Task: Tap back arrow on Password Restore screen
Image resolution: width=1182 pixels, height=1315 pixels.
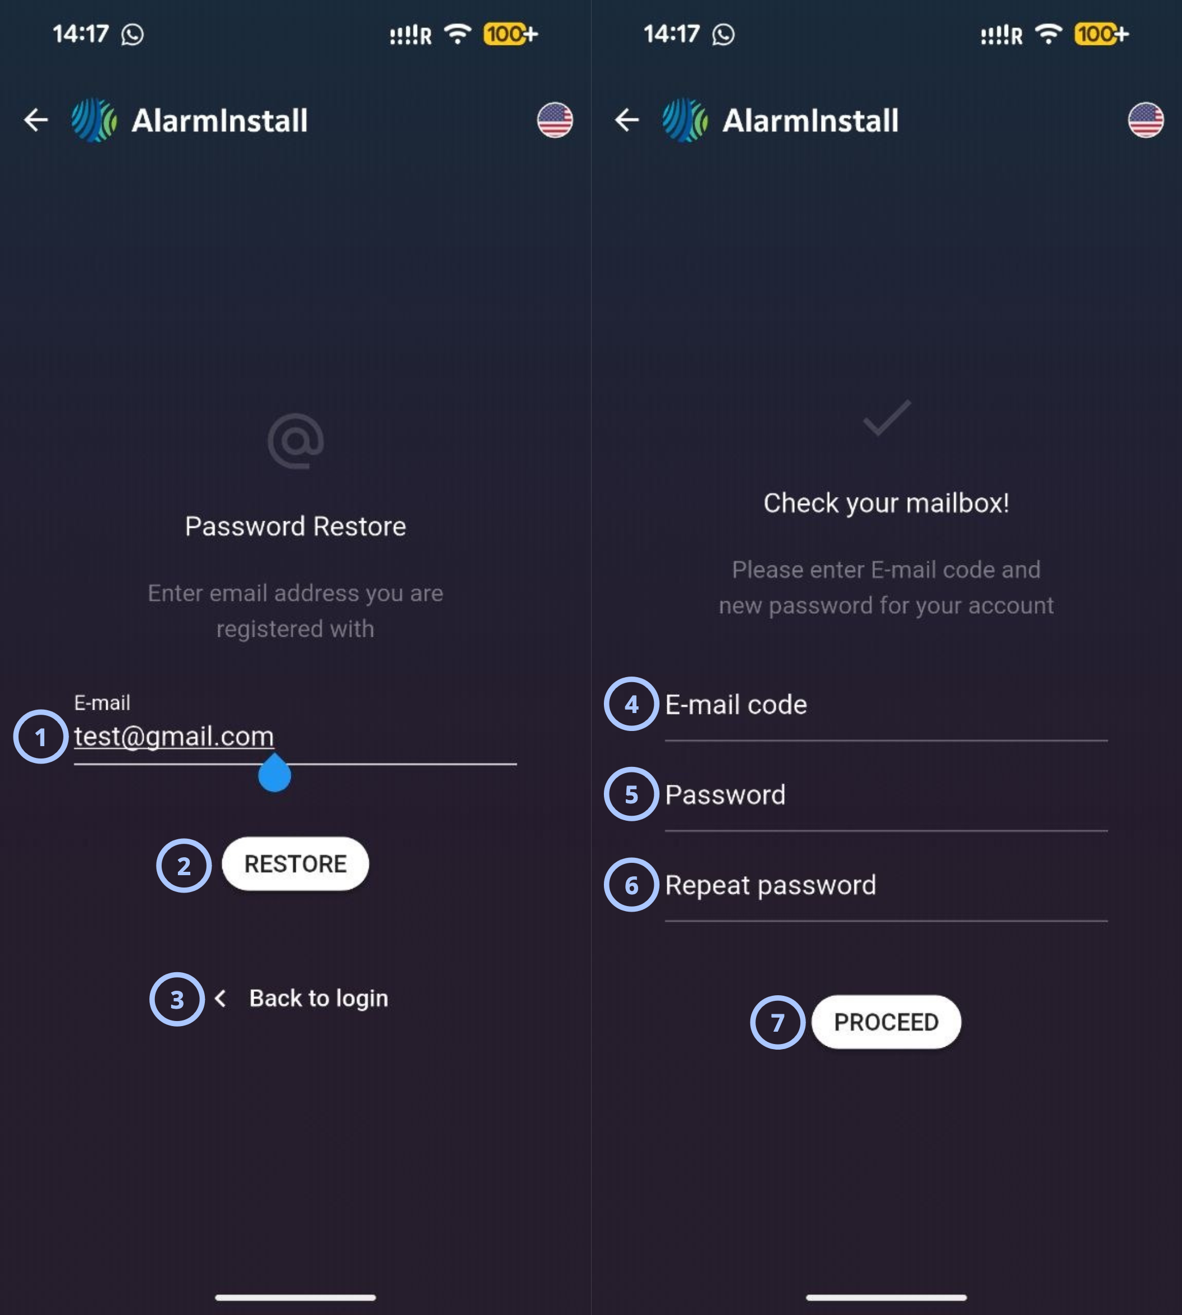Action: (x=36, y=120)
